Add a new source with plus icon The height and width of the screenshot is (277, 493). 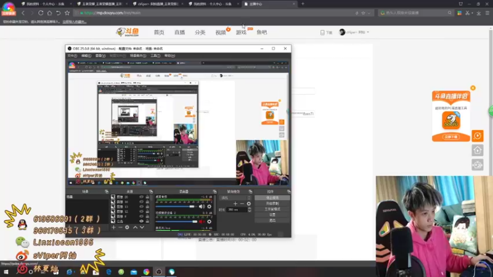coord(113,227)
